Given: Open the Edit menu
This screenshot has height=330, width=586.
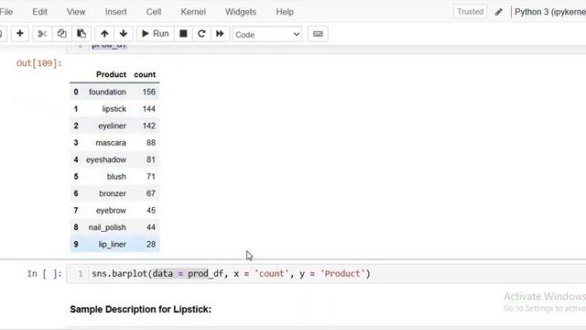Looking at the screenshot, I should tap(39, 12).
